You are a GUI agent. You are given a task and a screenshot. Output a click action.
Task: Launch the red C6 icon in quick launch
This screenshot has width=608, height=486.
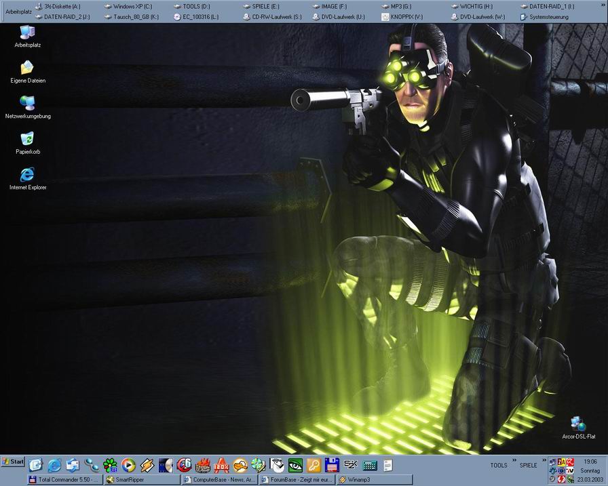tap(184, 465)
